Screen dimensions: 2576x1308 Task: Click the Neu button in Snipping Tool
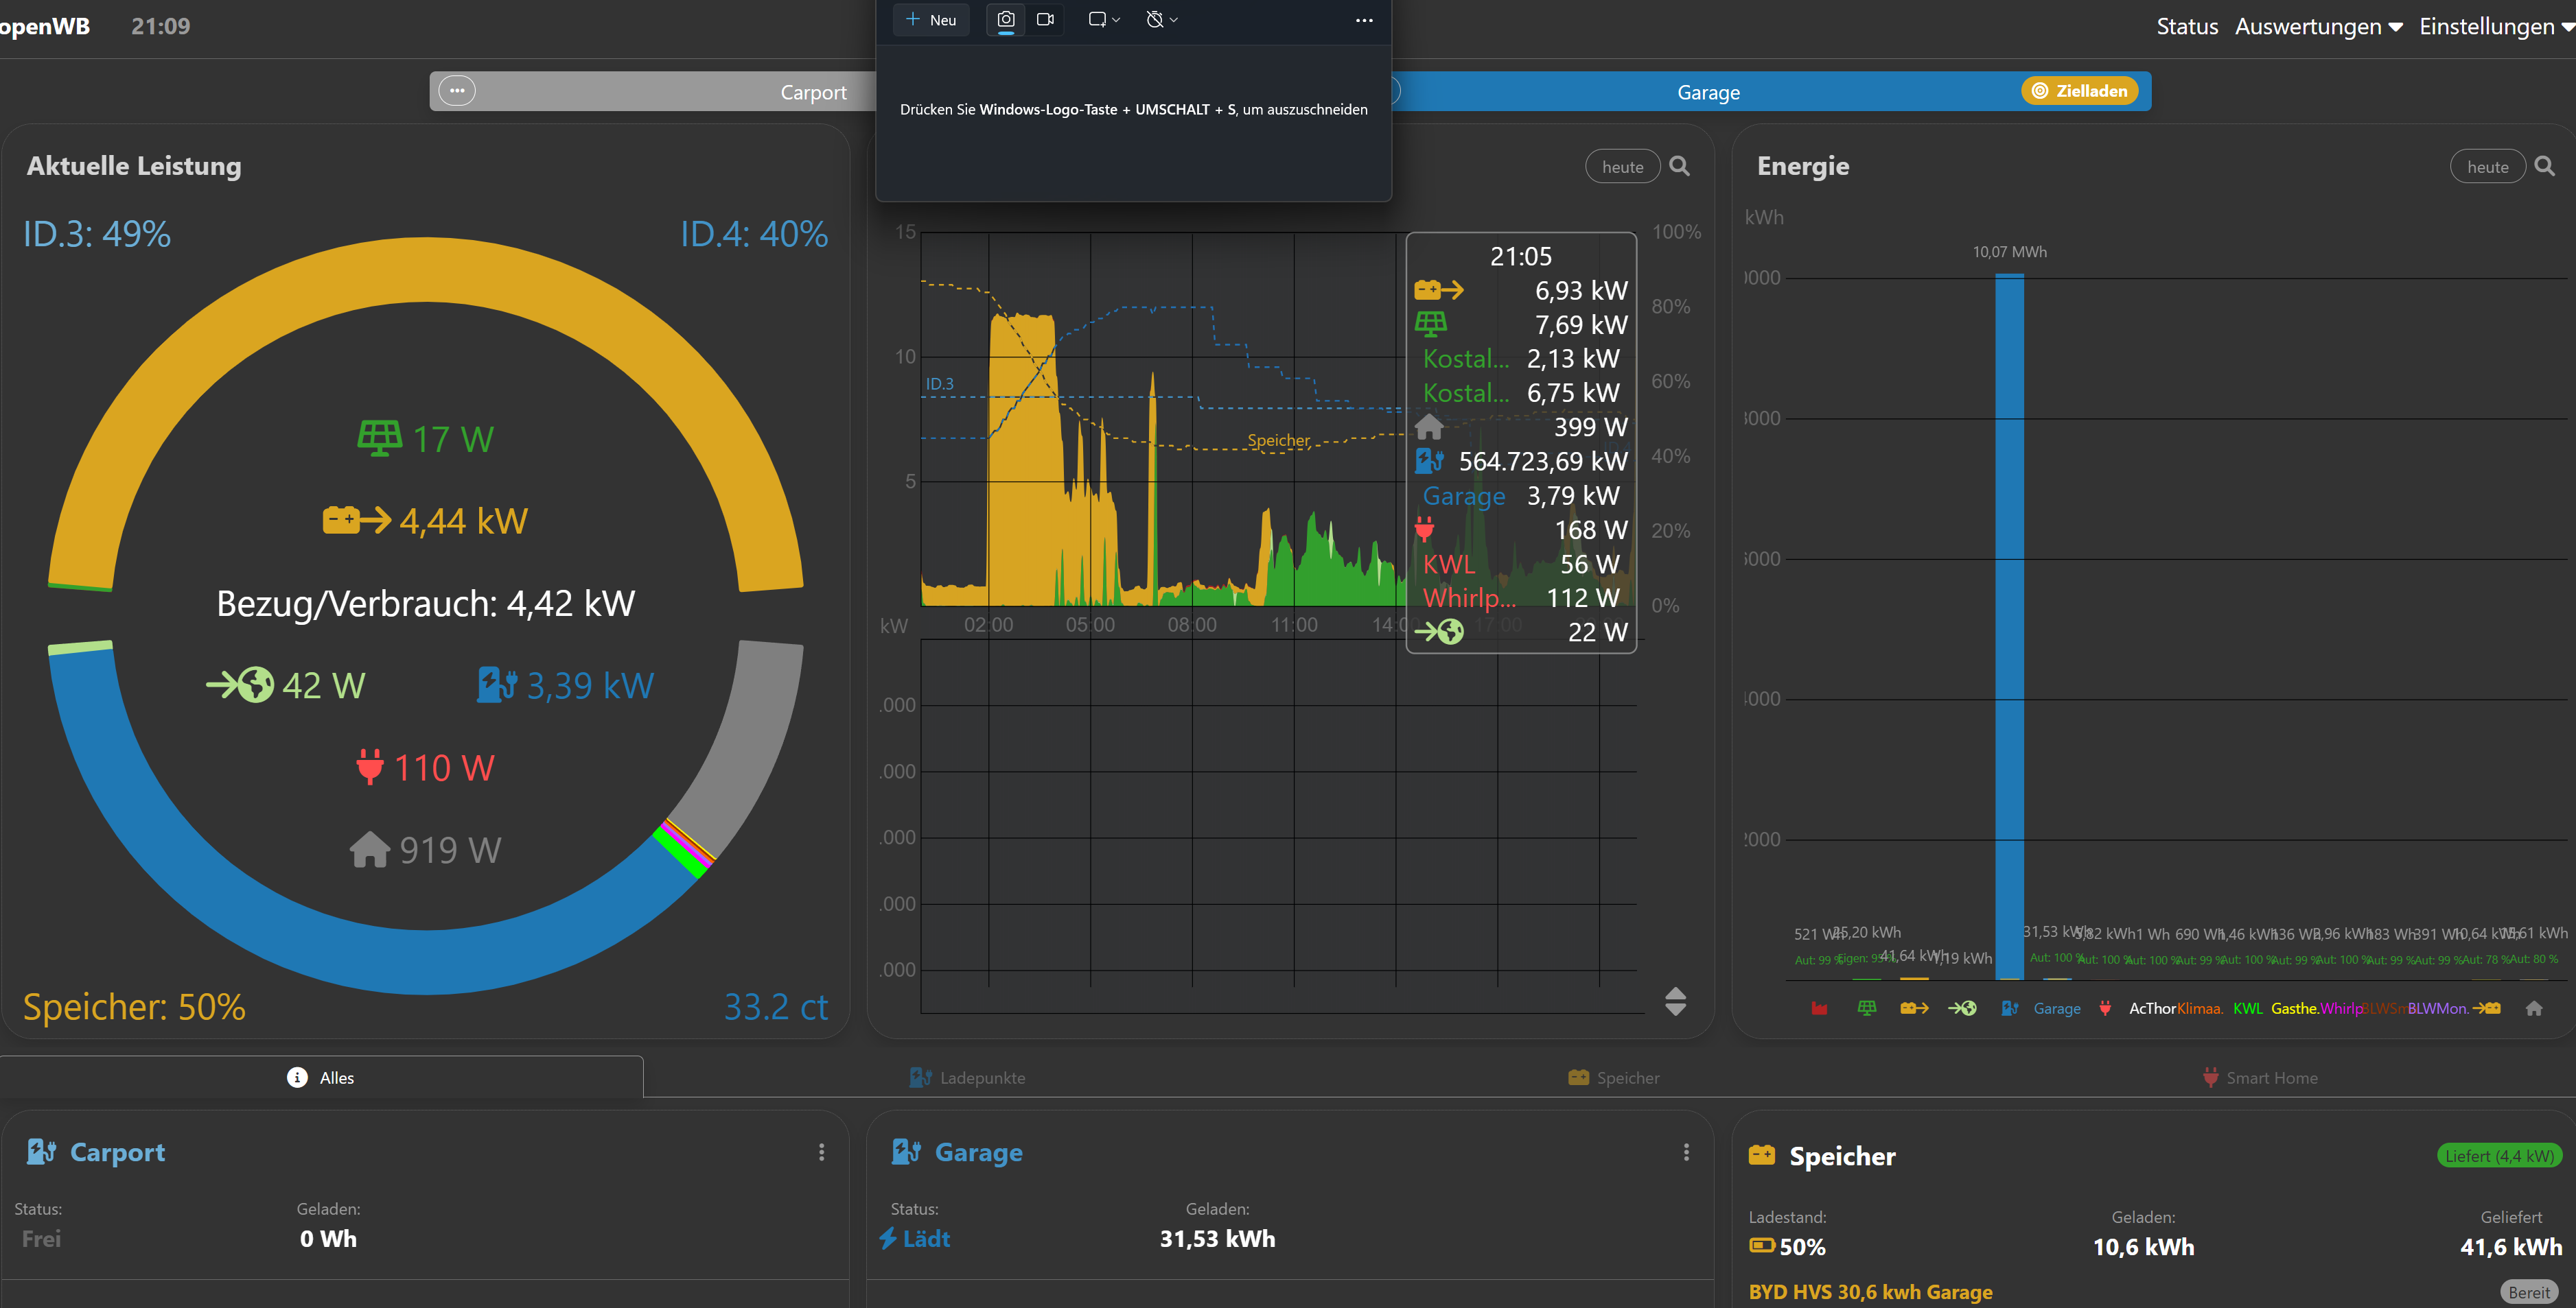pos(931,19)
